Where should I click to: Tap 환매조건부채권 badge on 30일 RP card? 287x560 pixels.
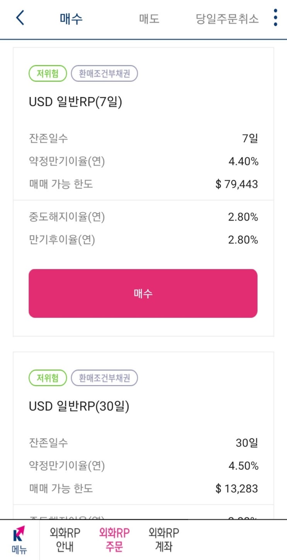click(x=104, y=378)
